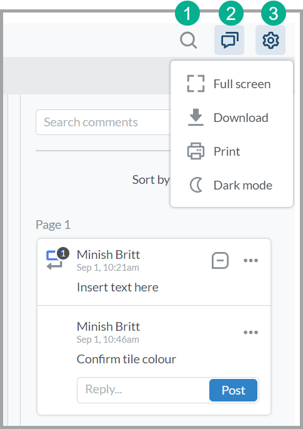Click the printer icon
This screenshot has width=303, height=429.
[196, 151]
